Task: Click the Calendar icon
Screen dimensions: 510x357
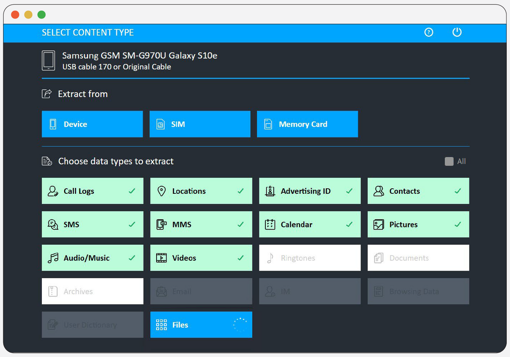Action: [270, 224]
